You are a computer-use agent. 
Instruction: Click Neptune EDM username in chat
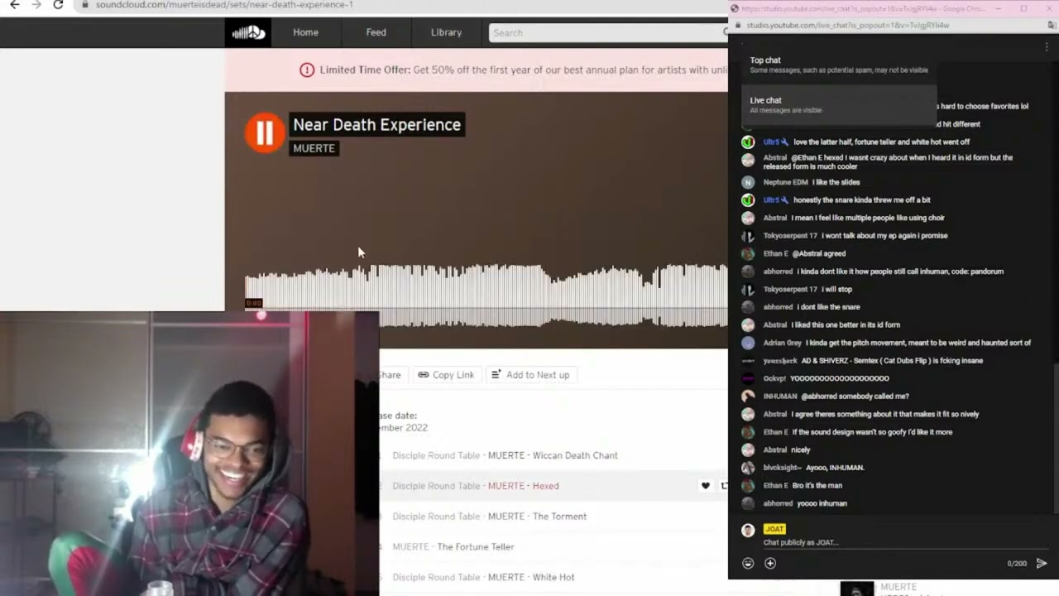[x=785, y=182]
